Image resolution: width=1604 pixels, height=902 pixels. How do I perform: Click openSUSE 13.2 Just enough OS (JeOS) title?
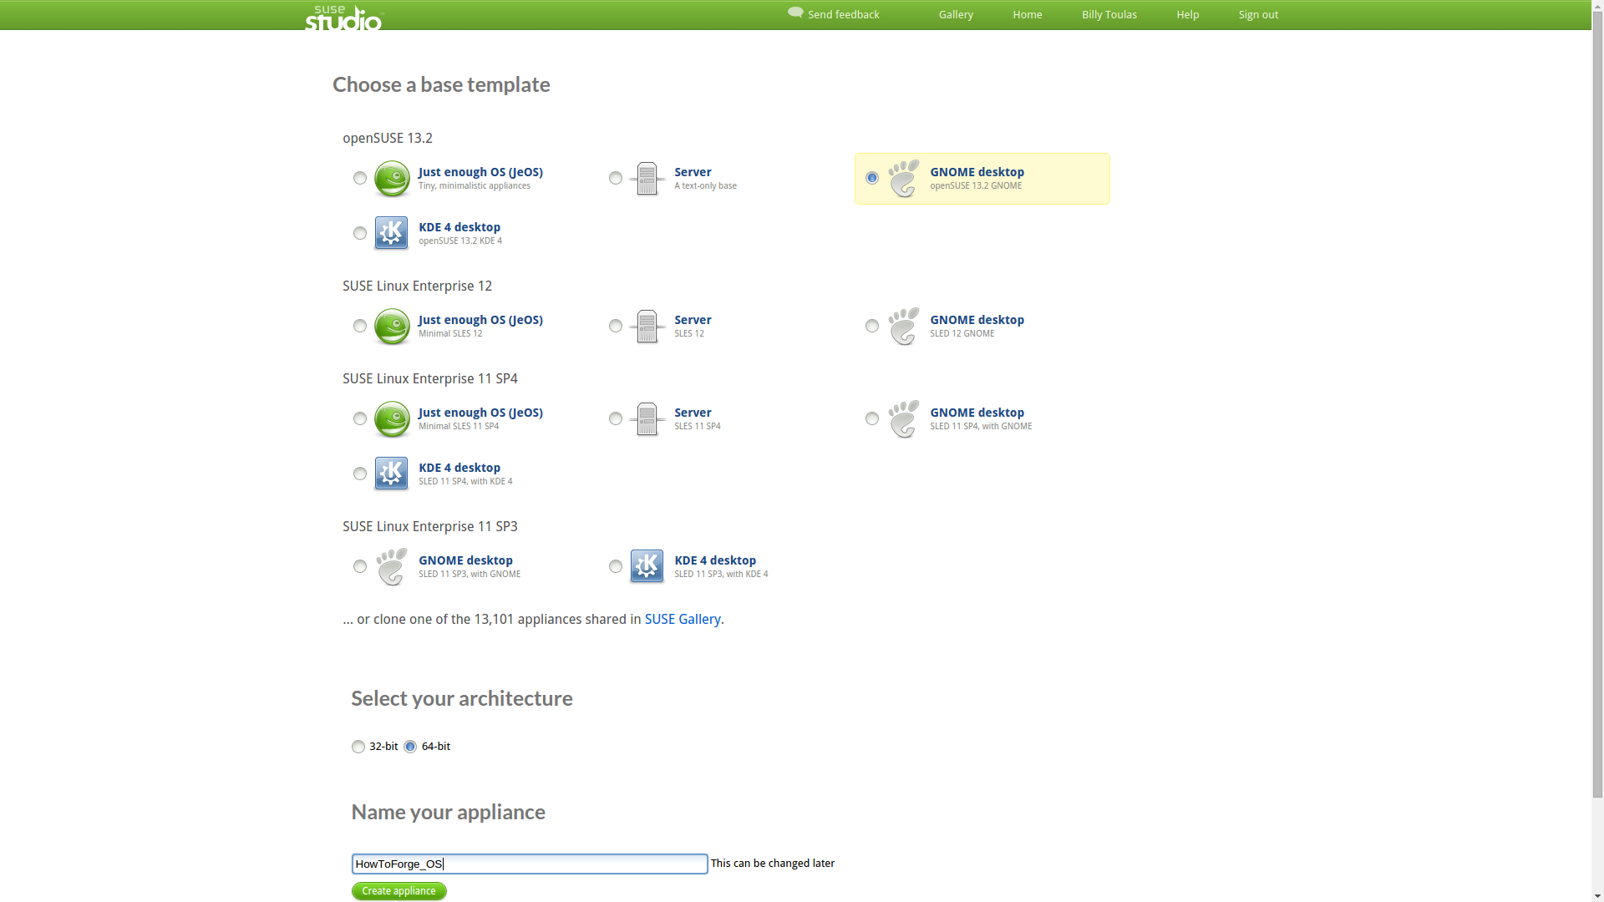(480, 172)
